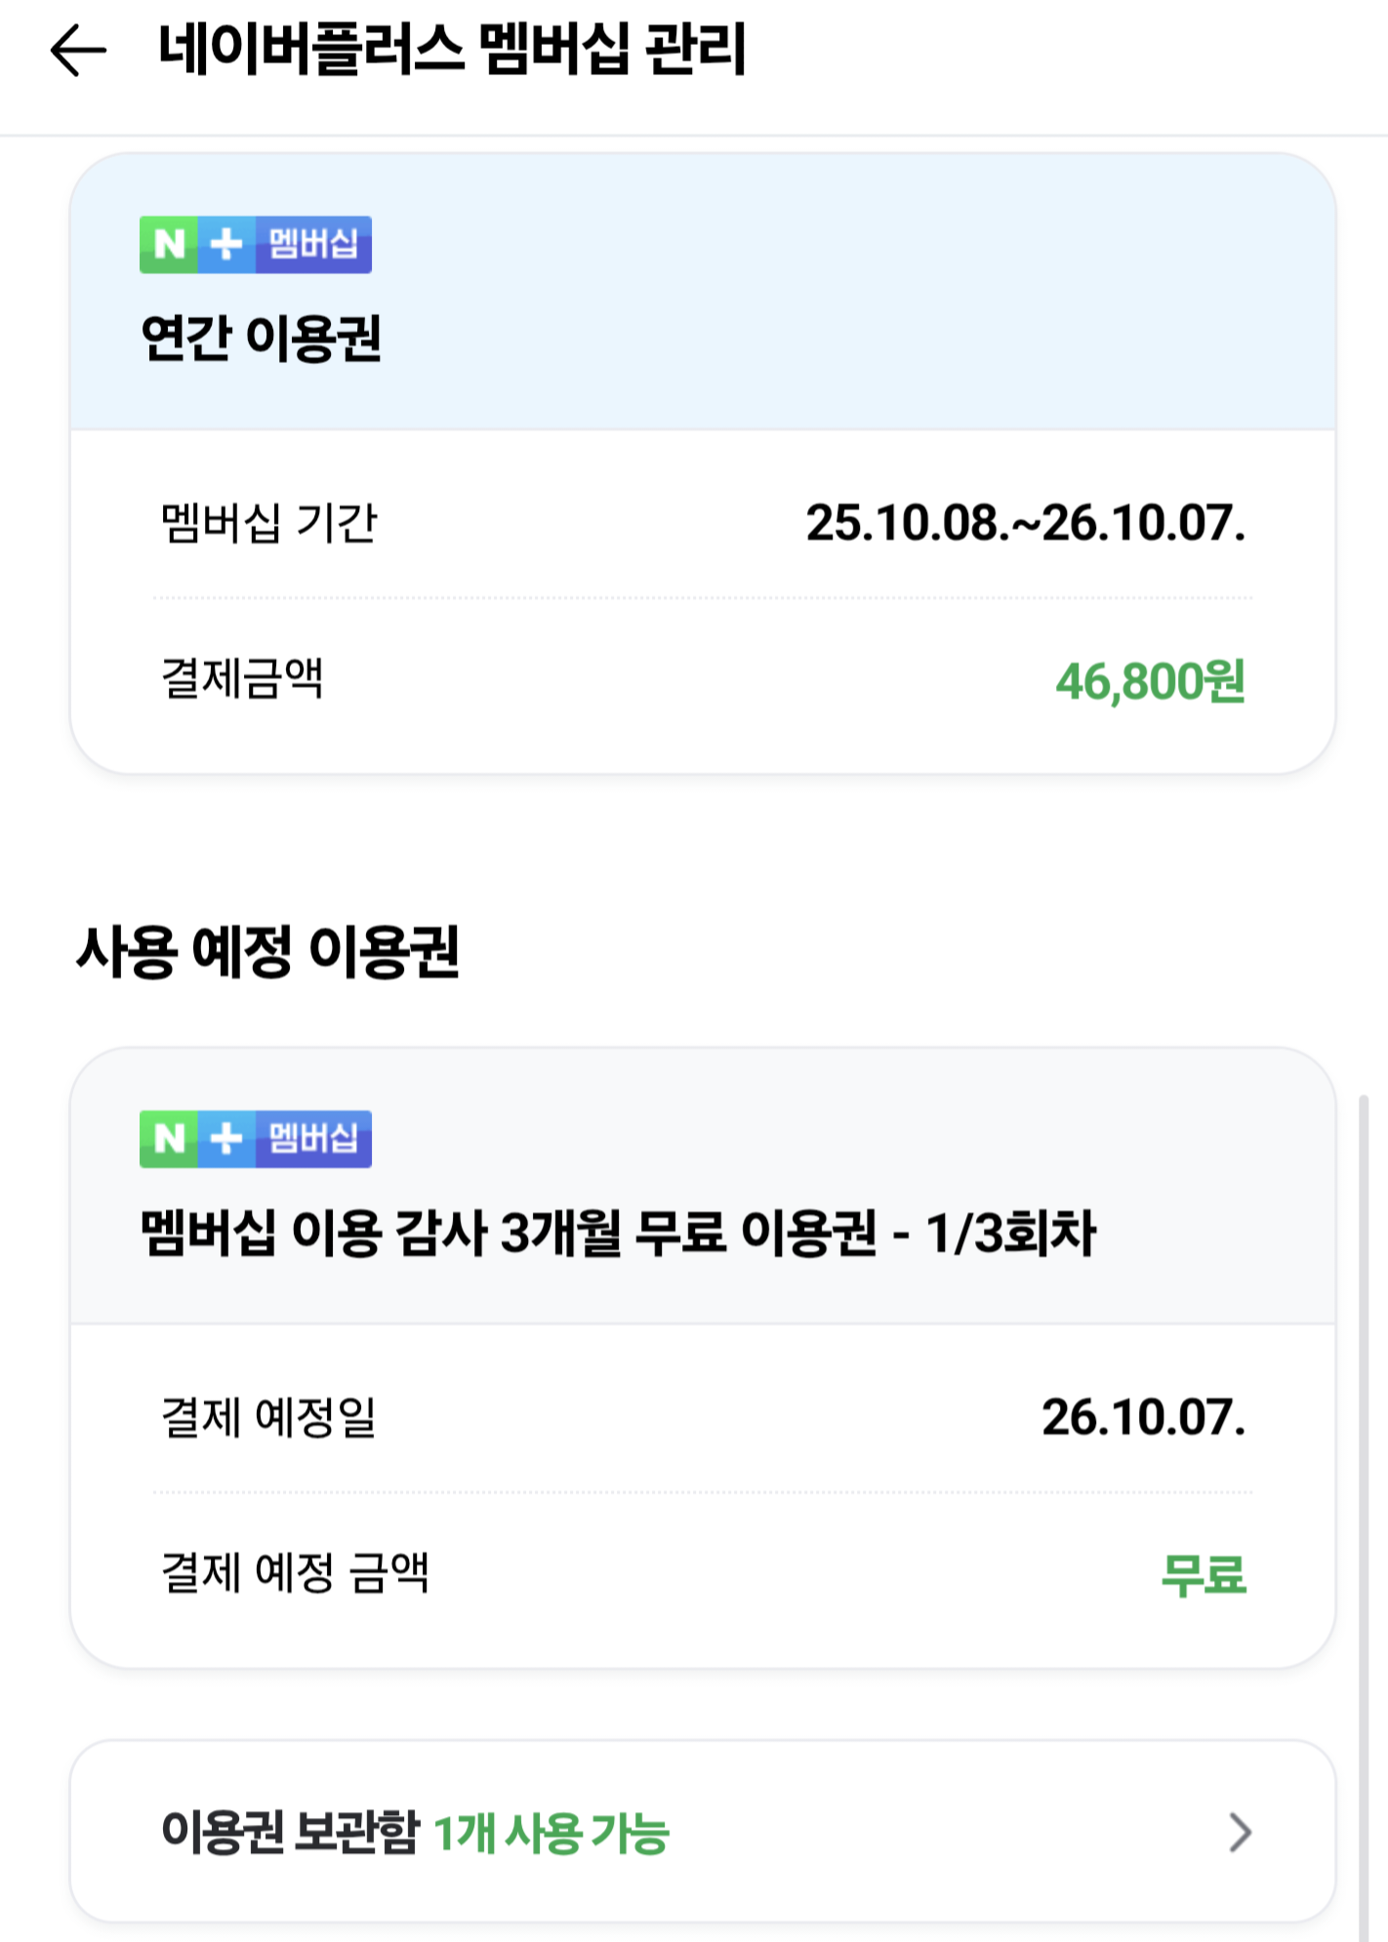The image size is (1388, 1942).
Task: Tap the back arrow icon
Action: (78, 50)
